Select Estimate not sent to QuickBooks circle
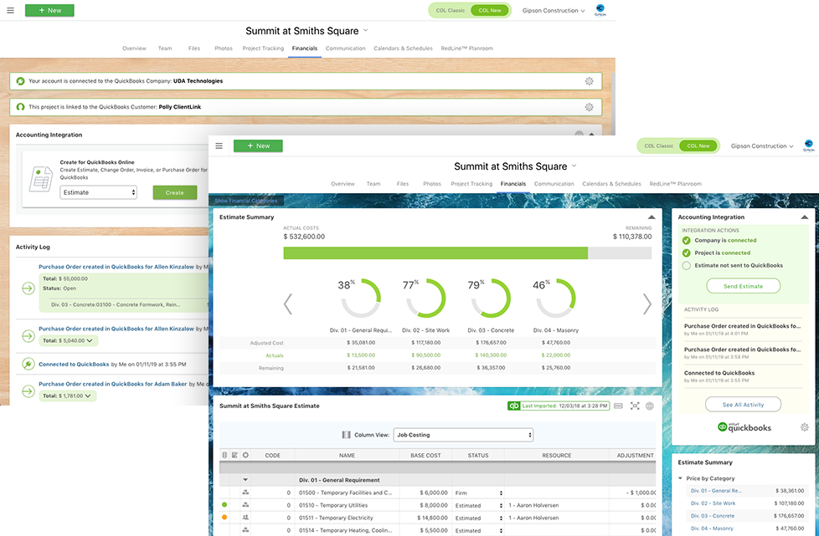The height and width of the screenshot is (536, 819). click(x=687, y=265)
